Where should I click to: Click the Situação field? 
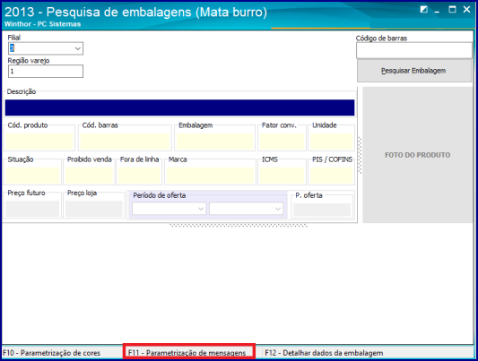click(32, 175)
